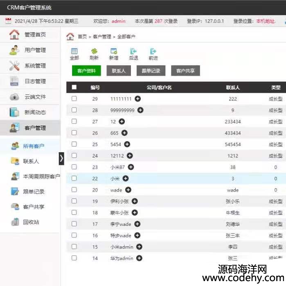Switch to the 联系人 tab
The height and width of the screenshot is (286, 286).
tap(119, 71)
